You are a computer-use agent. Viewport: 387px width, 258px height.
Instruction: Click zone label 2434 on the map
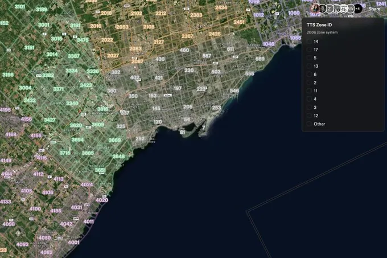tap(221, 7)
